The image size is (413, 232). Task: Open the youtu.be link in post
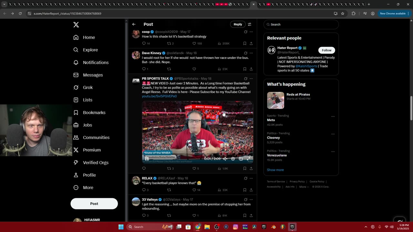coord(159,96)
